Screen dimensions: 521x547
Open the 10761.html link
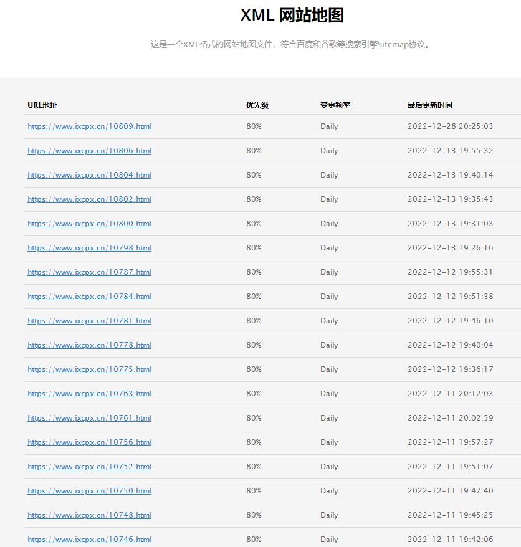coord(89,418)
